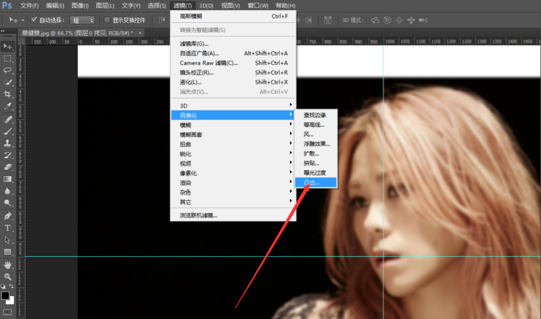The height and width of the screenshot is (319, 541).
Task: Expand the 视频 submenu
Action: click(x=233, y=163)
